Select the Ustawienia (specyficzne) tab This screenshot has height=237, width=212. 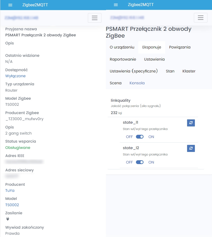[133, 71]
